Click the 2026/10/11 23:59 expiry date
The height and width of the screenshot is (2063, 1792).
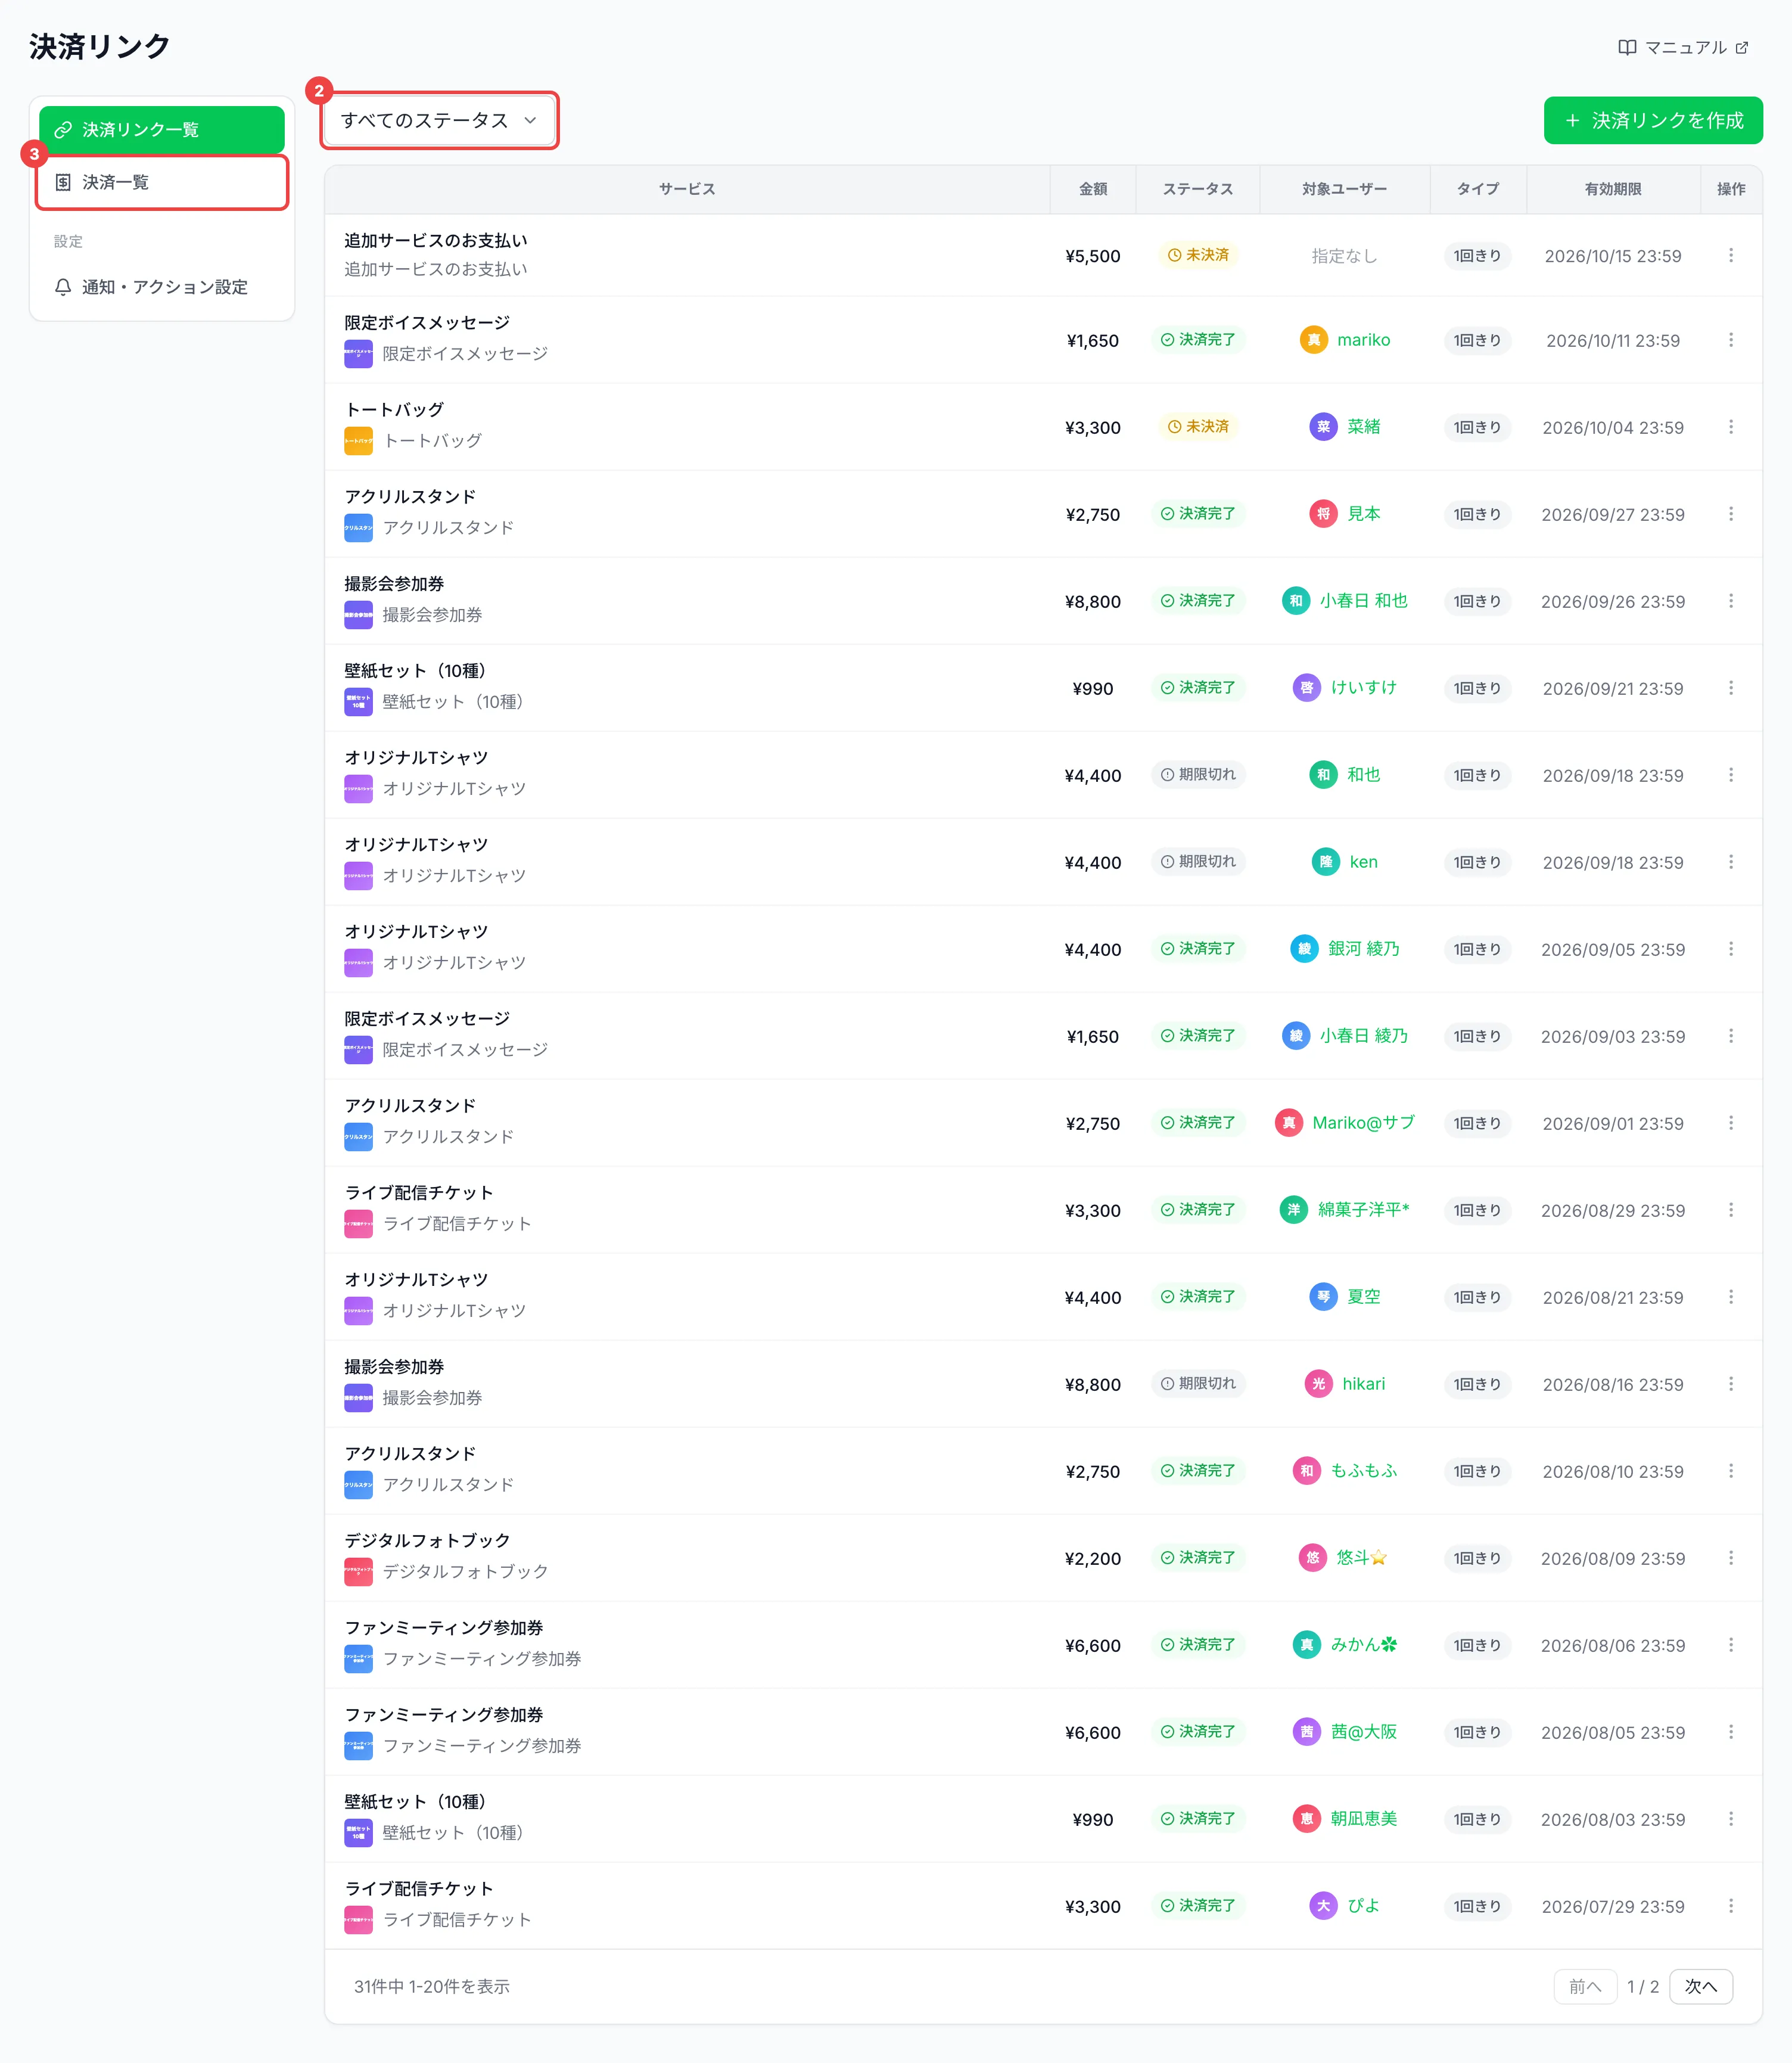(x=1612, y=341)
